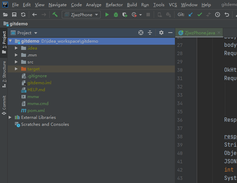Expand the target folder

tap(16, 69)
